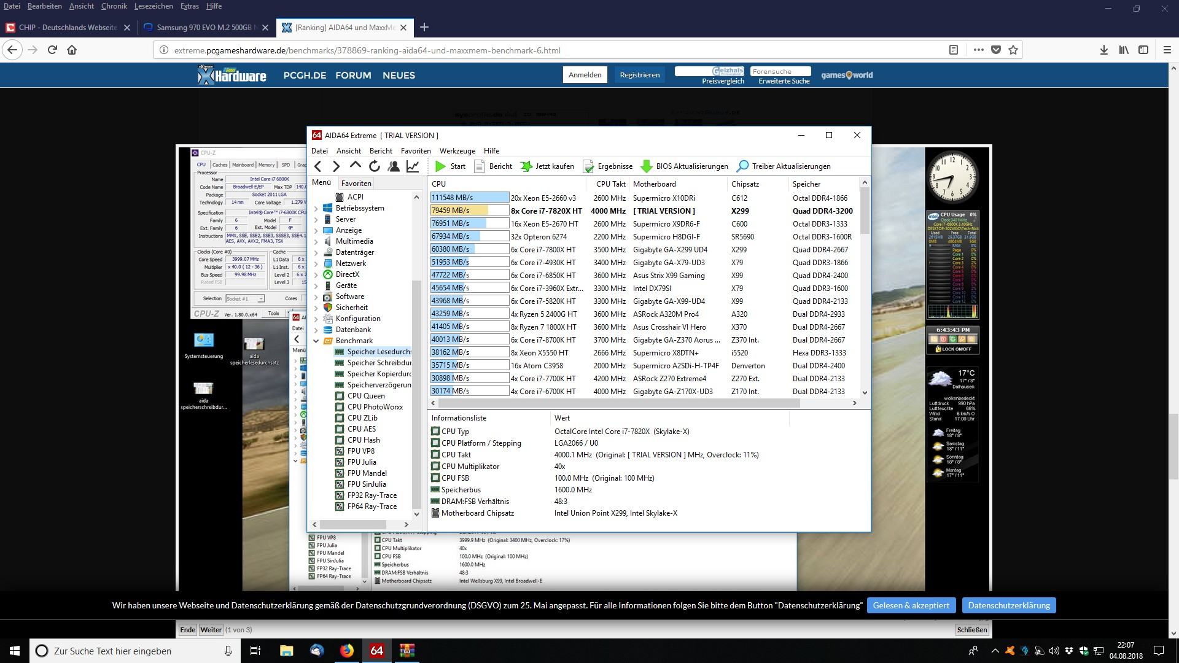
Task: Open the Bericht toolbar item
Action: click(493, 166)
